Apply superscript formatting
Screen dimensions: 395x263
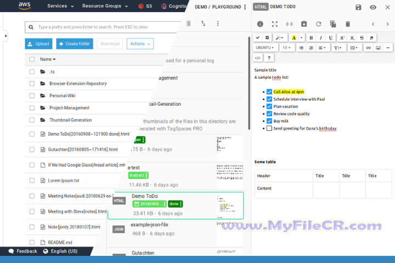point(342,38)
